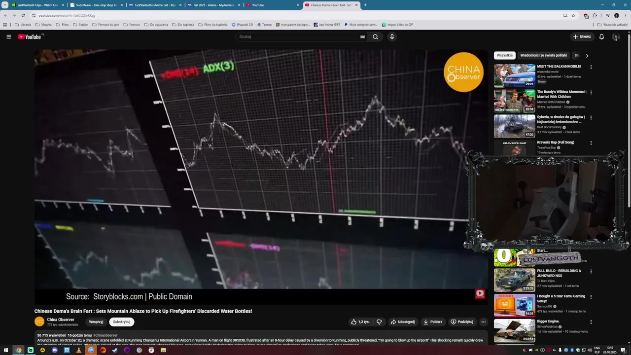Open options for FULL BUILD Junkyard NSX video

point(591,271)
